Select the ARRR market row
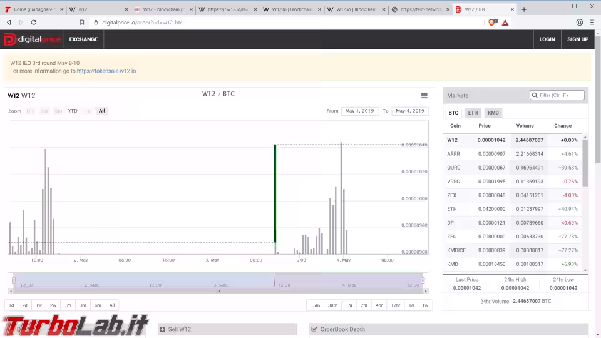The height and width of the screenshot is (338, 601). click(x=513, y=154)
